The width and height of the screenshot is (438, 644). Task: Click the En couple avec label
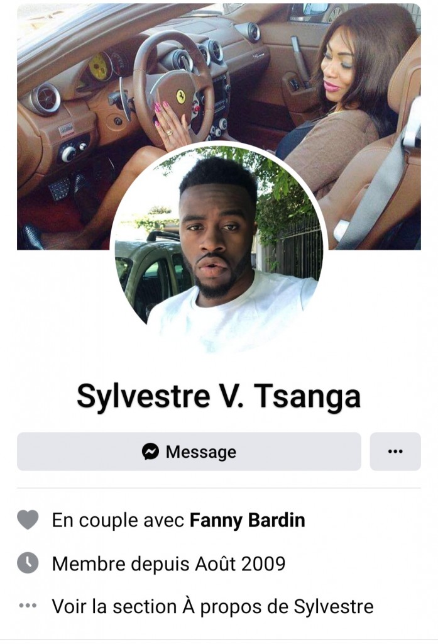tap(118, 520)
